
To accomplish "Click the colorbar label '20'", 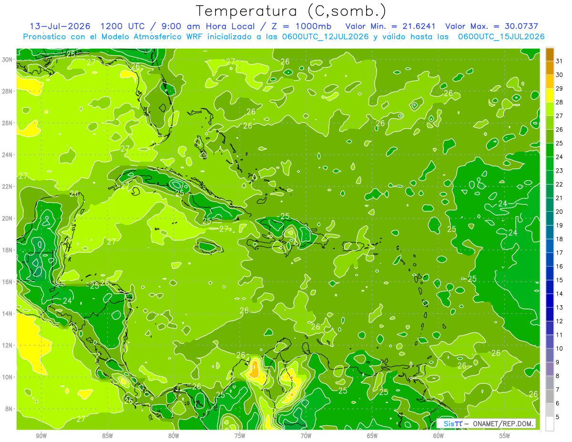I will pyautogui.click(x=560, y=212).
